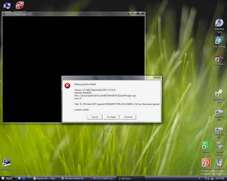
Task: Close the BF2 Error dialog
Action: [157, 77]
